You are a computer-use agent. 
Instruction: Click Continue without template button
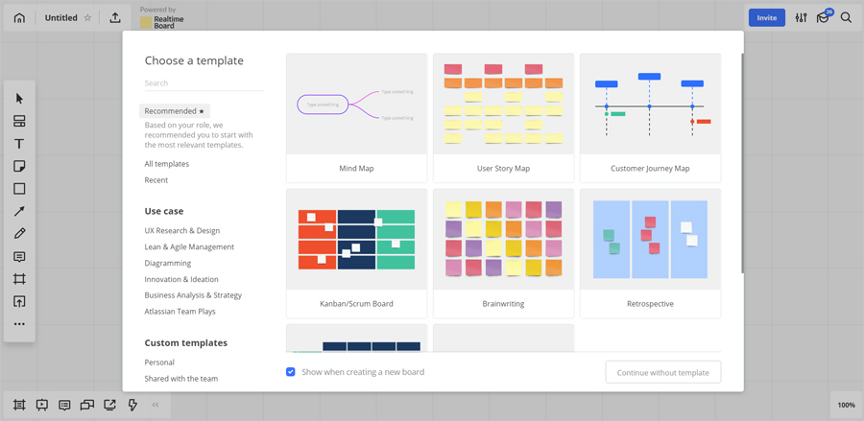click(662, 372)
